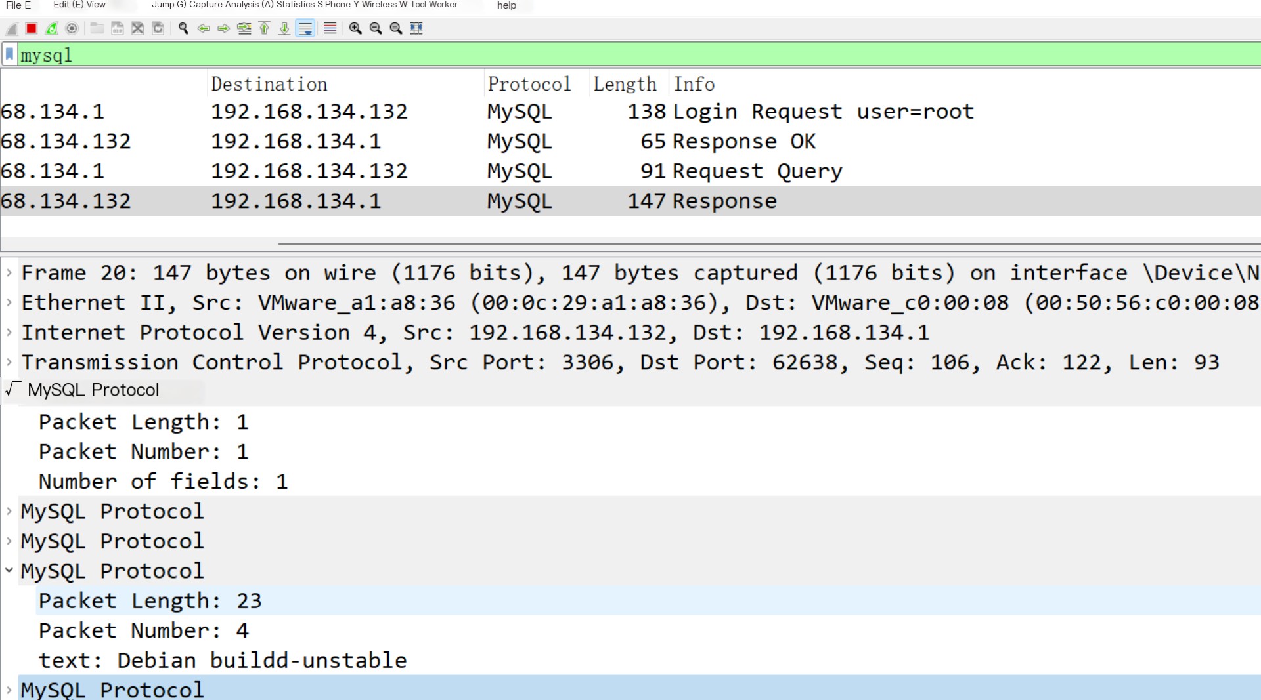Restart the current capture
Screen dimensions: 1261x700
click(x=52, y=28)
